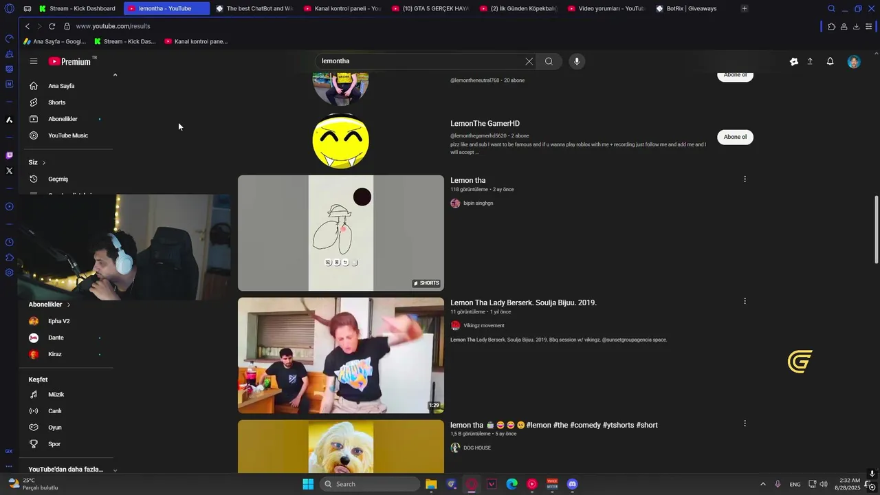Open options for DOG HOUSE video
This screenshot has height=495, width=880.
[x=745, y=423]
